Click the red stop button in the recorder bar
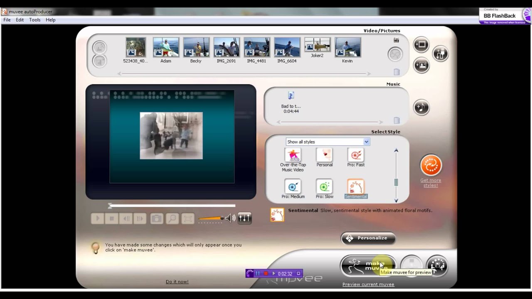 [x=266, y=274]
